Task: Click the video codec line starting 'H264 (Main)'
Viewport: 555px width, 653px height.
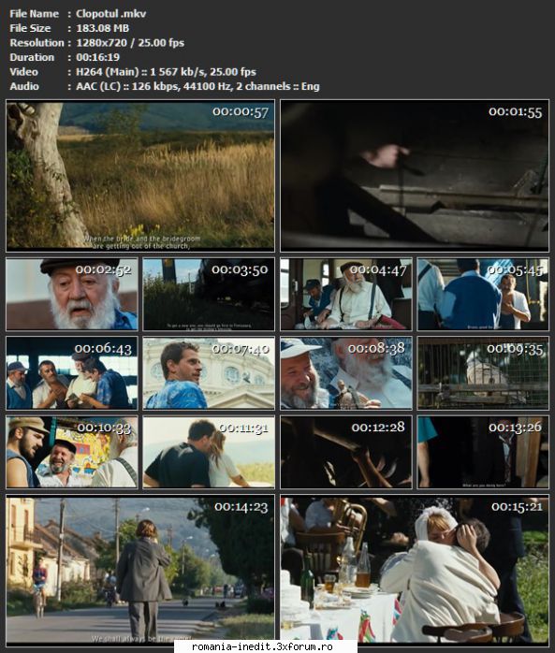Action: pos(166,72)
